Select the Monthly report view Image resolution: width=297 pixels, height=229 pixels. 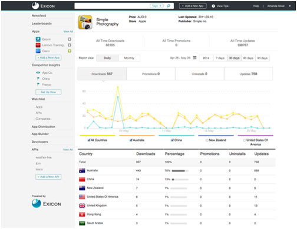(x=129, y=58)
